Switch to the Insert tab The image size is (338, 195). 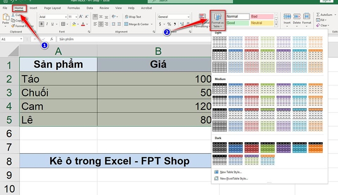pos(33,8)
